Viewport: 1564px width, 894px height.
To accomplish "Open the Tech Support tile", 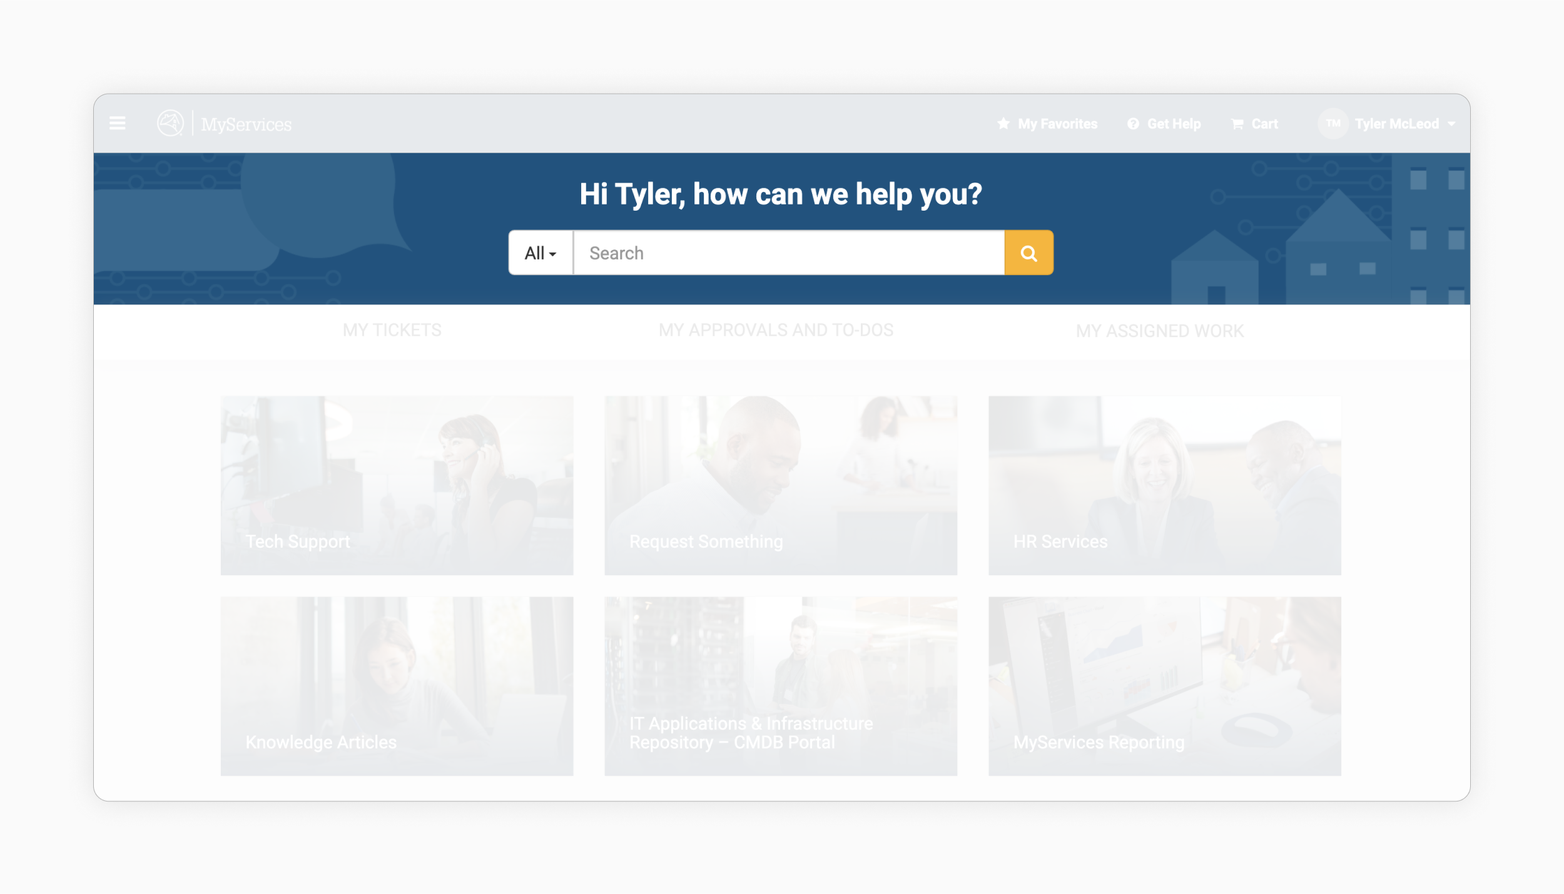I will click(397, 485).
